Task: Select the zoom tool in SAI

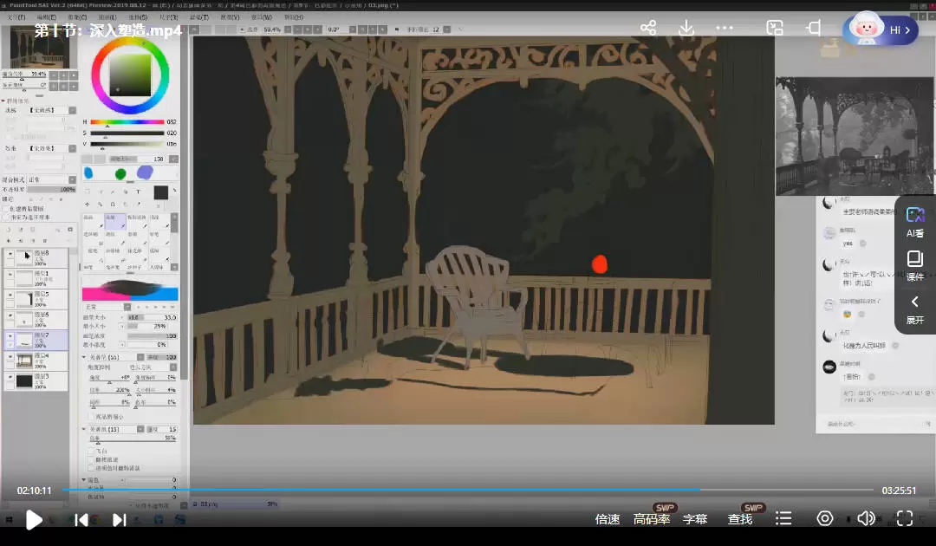Action: tap(100, 204)
